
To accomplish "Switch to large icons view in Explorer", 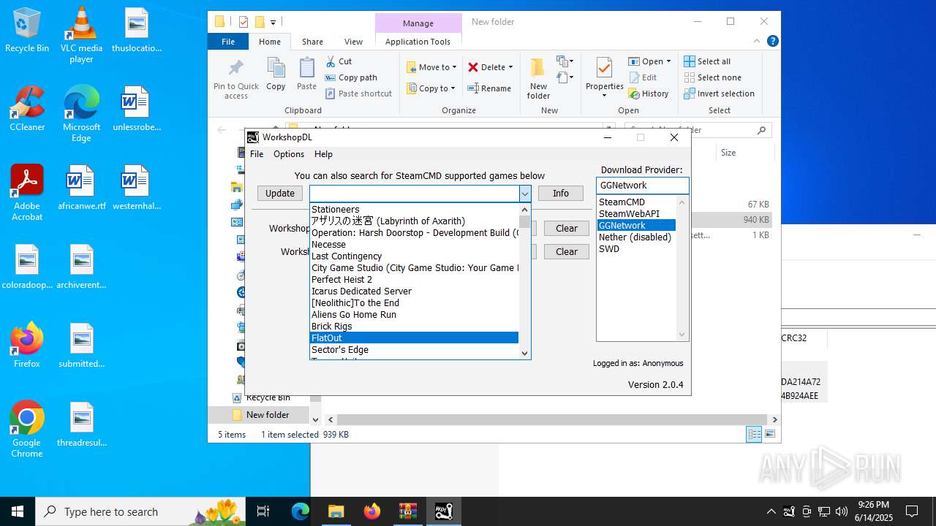I will (x=769, y=434).
